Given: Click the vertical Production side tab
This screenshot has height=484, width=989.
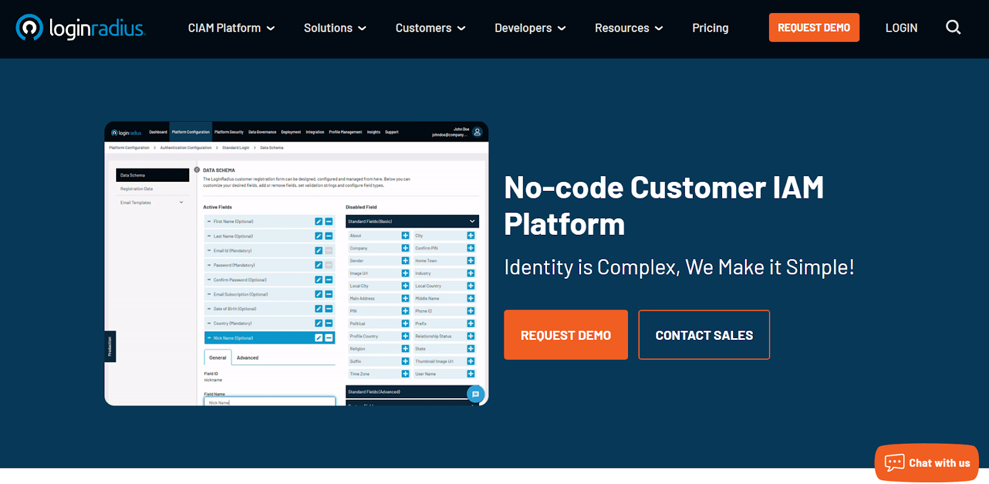Looking at the screenshot, I should 110,346.
